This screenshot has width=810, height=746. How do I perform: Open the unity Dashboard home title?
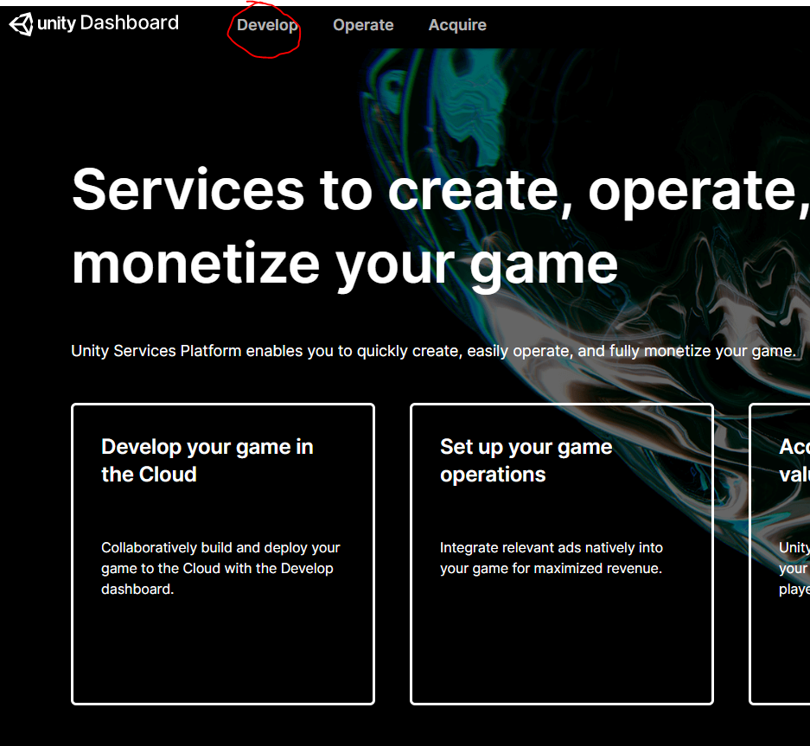tap(108, 23)
